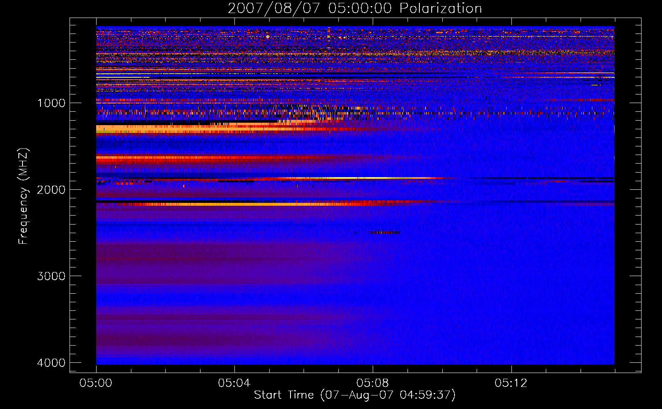The width and height of the screenshot is (662, 409).
Task: Click the '05:00' time tick label
Action: pos(96,383)
